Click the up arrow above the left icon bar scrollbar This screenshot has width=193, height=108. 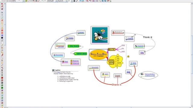[x=5, y=3]
